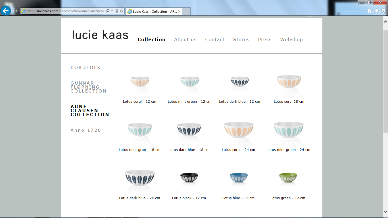Screen dimensions: 388x218
Task: Open the "Lotus green - 12 cm" caption
Action: click(288, 198)
